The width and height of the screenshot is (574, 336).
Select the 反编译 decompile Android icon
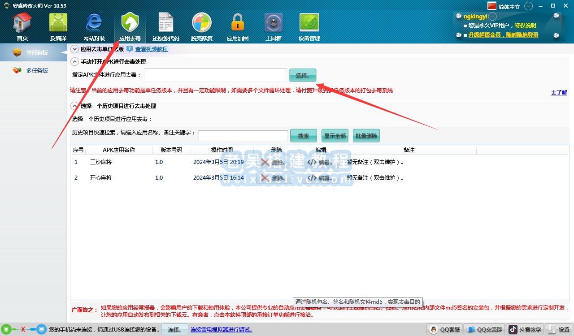58,26
